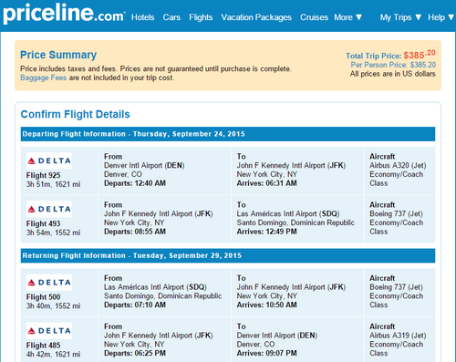
Task: Click the Confirm Flight Details heading
Action: pyautogui.click(x=75, y=114)
